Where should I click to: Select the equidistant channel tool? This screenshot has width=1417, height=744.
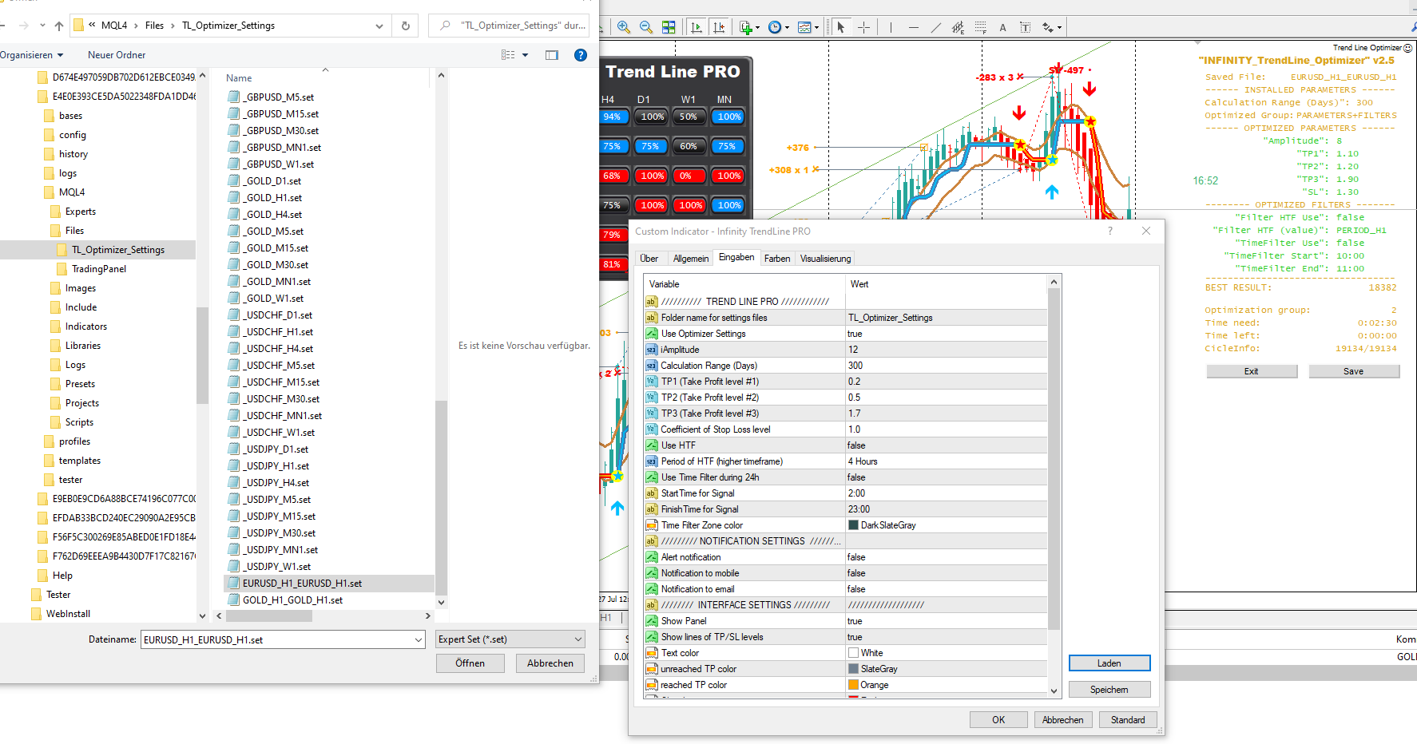point(958,27)
